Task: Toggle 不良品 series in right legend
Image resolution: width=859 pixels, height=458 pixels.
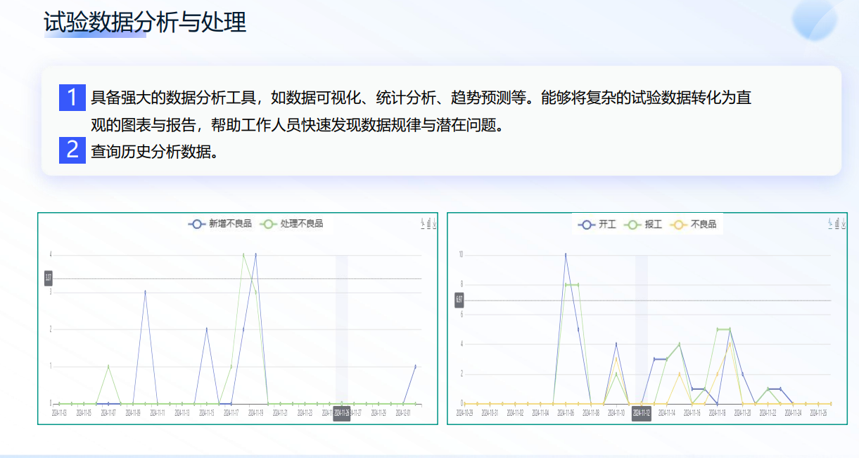Action: 694,224
